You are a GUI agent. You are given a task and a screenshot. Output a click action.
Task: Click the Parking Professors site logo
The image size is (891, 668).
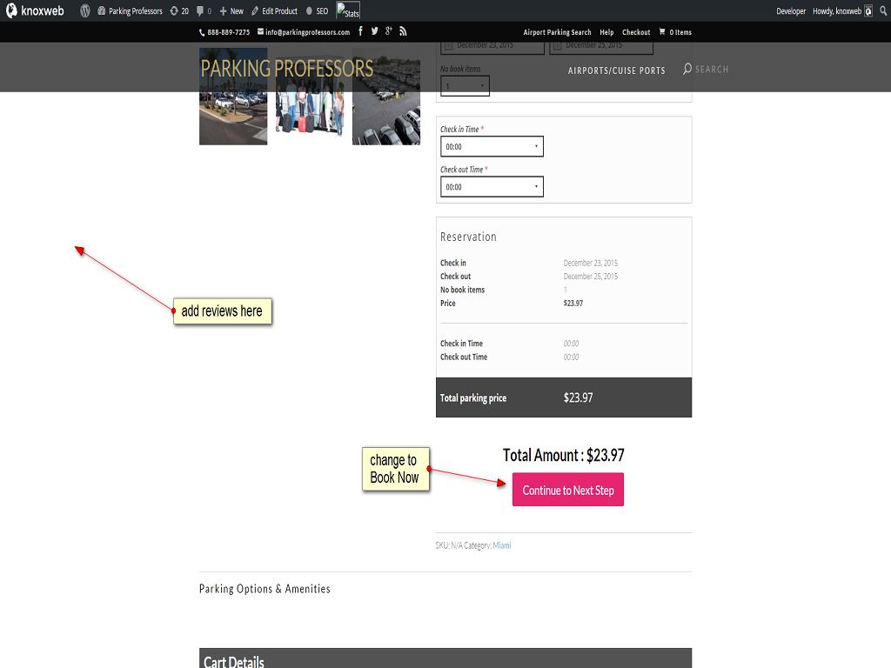pyautogui.click(x=287, y=68)
